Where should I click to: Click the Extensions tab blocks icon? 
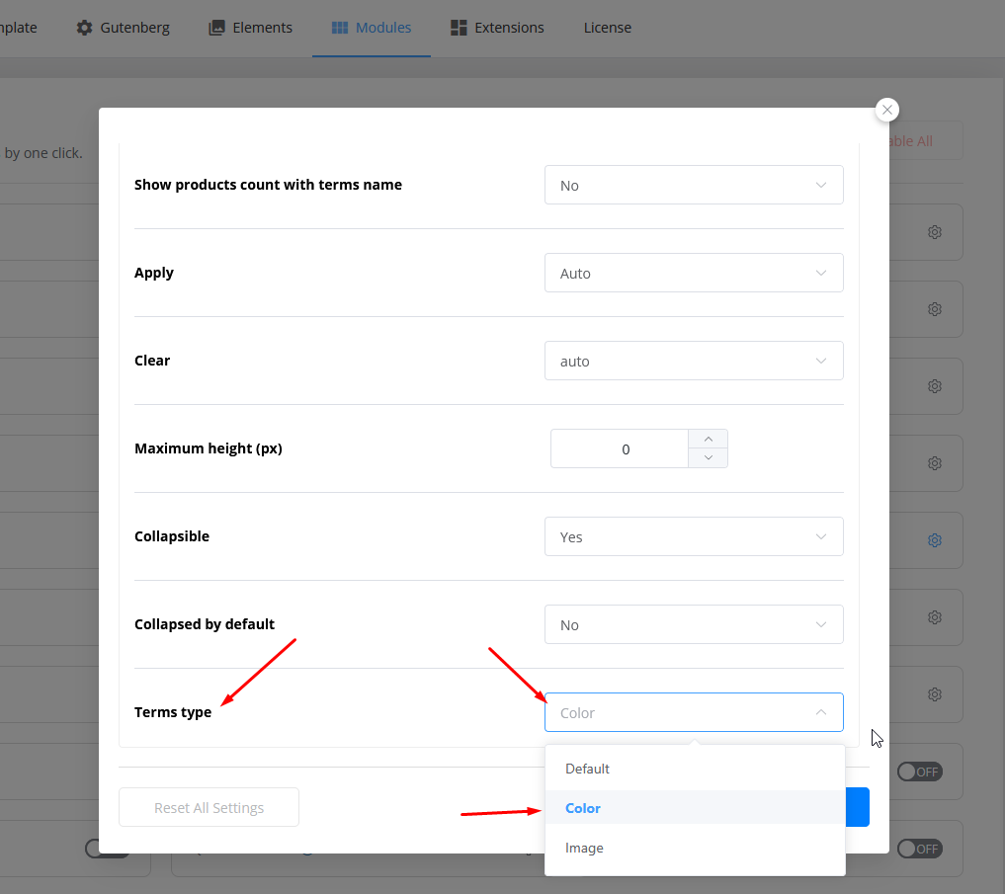tap(459, 28)
